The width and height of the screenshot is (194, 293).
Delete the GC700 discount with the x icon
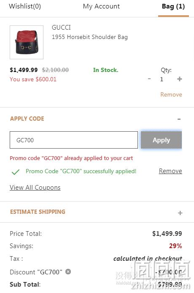click(x=68, y=271)
